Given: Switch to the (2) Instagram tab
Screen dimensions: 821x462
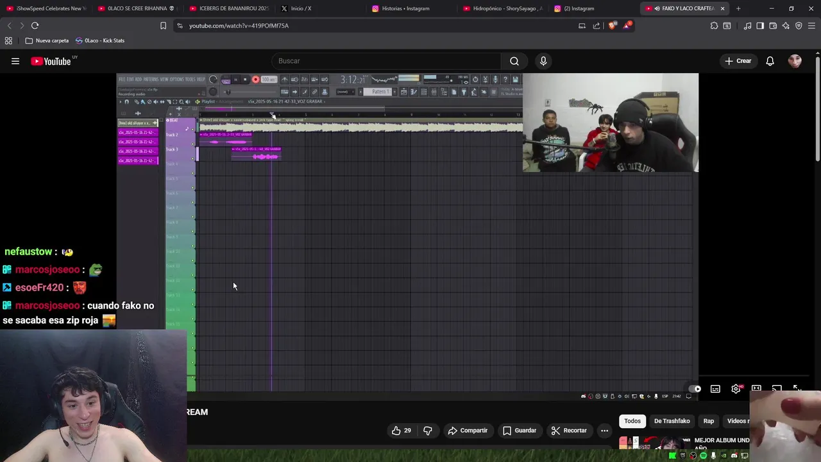Looking at the screenshot, I should (x=595, y=8).
